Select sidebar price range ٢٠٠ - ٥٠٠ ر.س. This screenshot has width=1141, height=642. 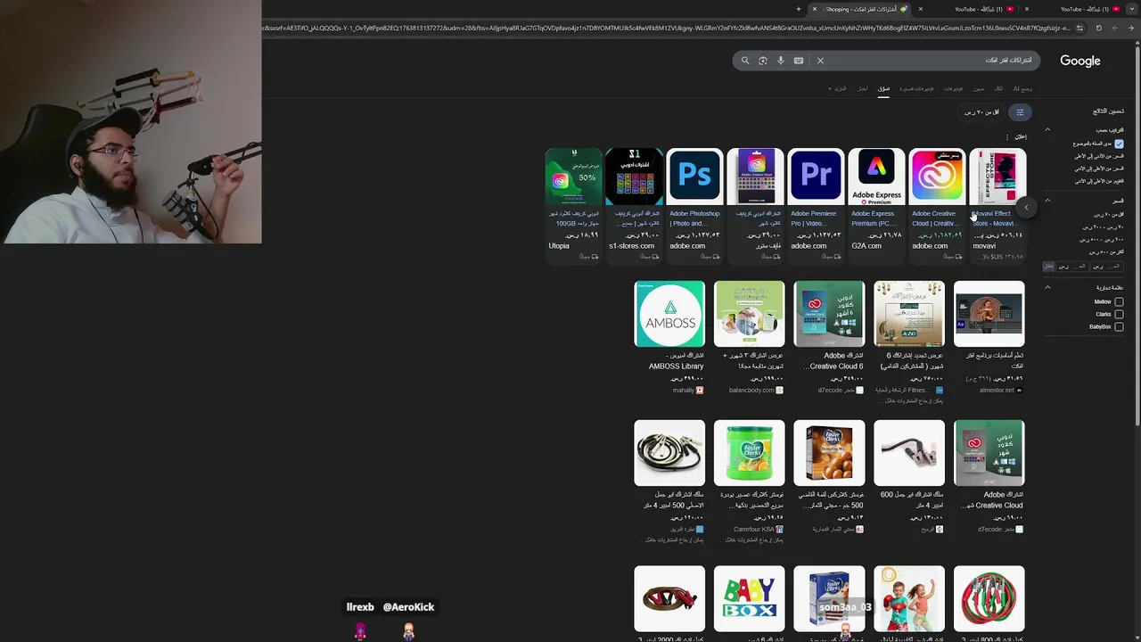pyautogui.click(x=1102, y=240)
